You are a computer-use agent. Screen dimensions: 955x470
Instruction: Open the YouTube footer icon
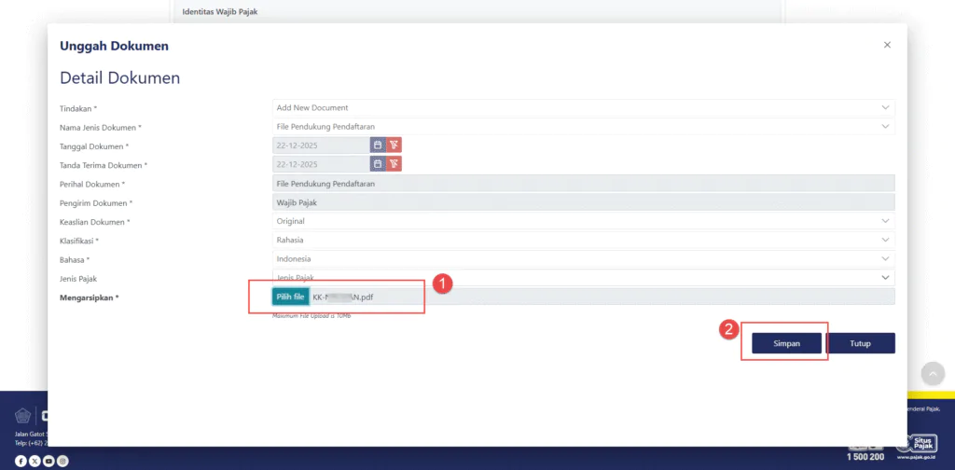pos(48,461)
